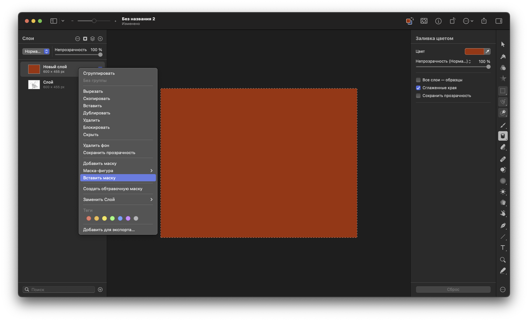Select the Erase tool

tap(503, 147)
